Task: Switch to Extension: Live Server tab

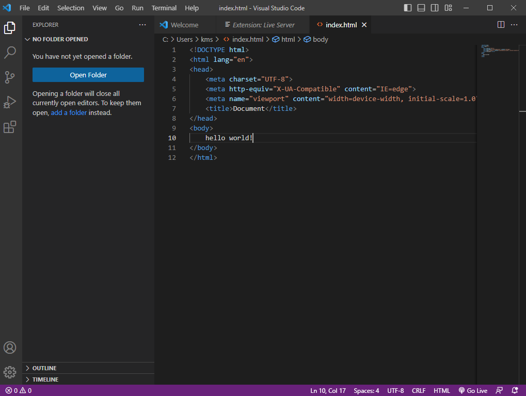Action: (x=263, y=25)
